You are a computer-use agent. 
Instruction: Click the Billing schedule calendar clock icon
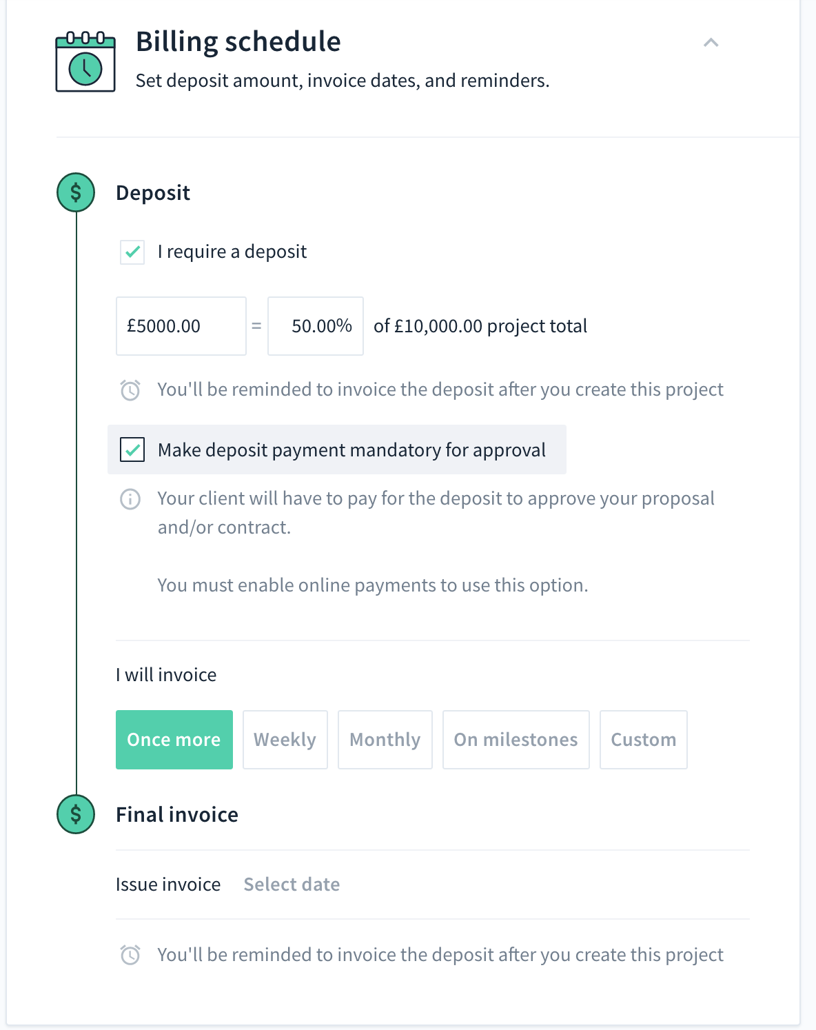coord(85,62)
